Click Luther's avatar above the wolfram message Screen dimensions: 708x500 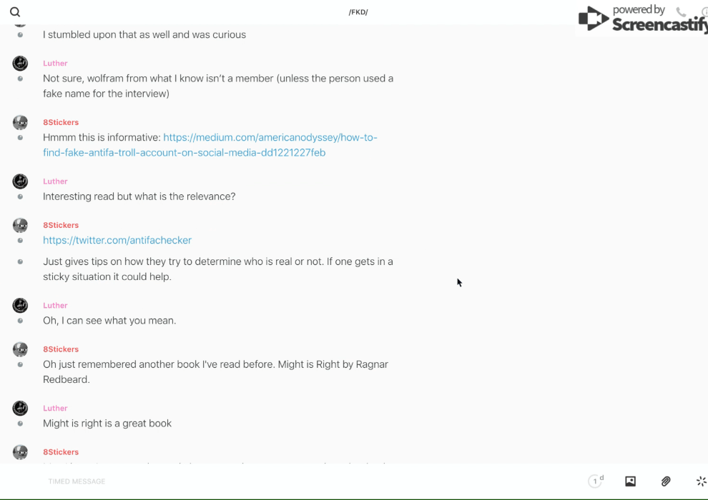pos(20,64)
